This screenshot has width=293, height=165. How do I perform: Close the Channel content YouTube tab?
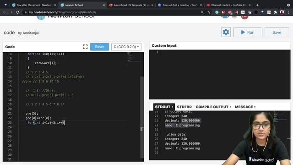click(250, 5)
